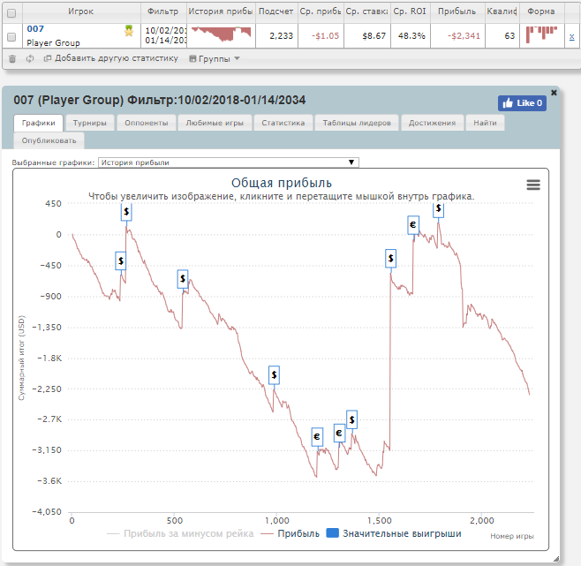Click the x remove link in 007 row
Viewport: 581px width, 566px height.
click(x=571, y=37)
